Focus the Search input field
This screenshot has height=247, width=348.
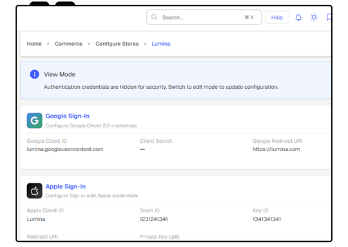[204, 17]
